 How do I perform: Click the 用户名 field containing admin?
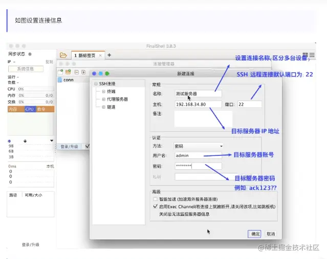[198, 155]
